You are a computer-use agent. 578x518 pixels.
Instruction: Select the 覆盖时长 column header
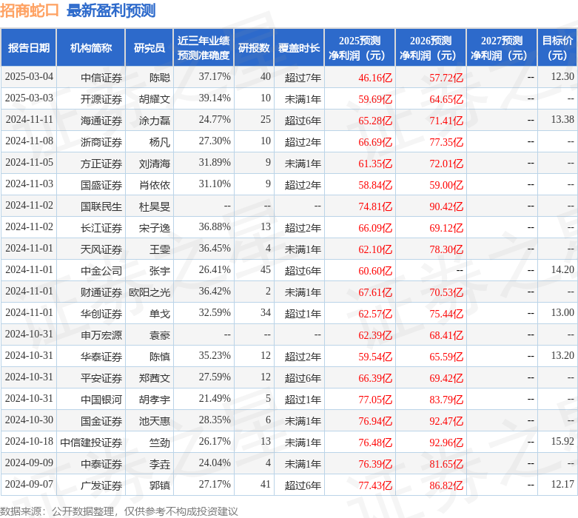(x=299, y=47)
